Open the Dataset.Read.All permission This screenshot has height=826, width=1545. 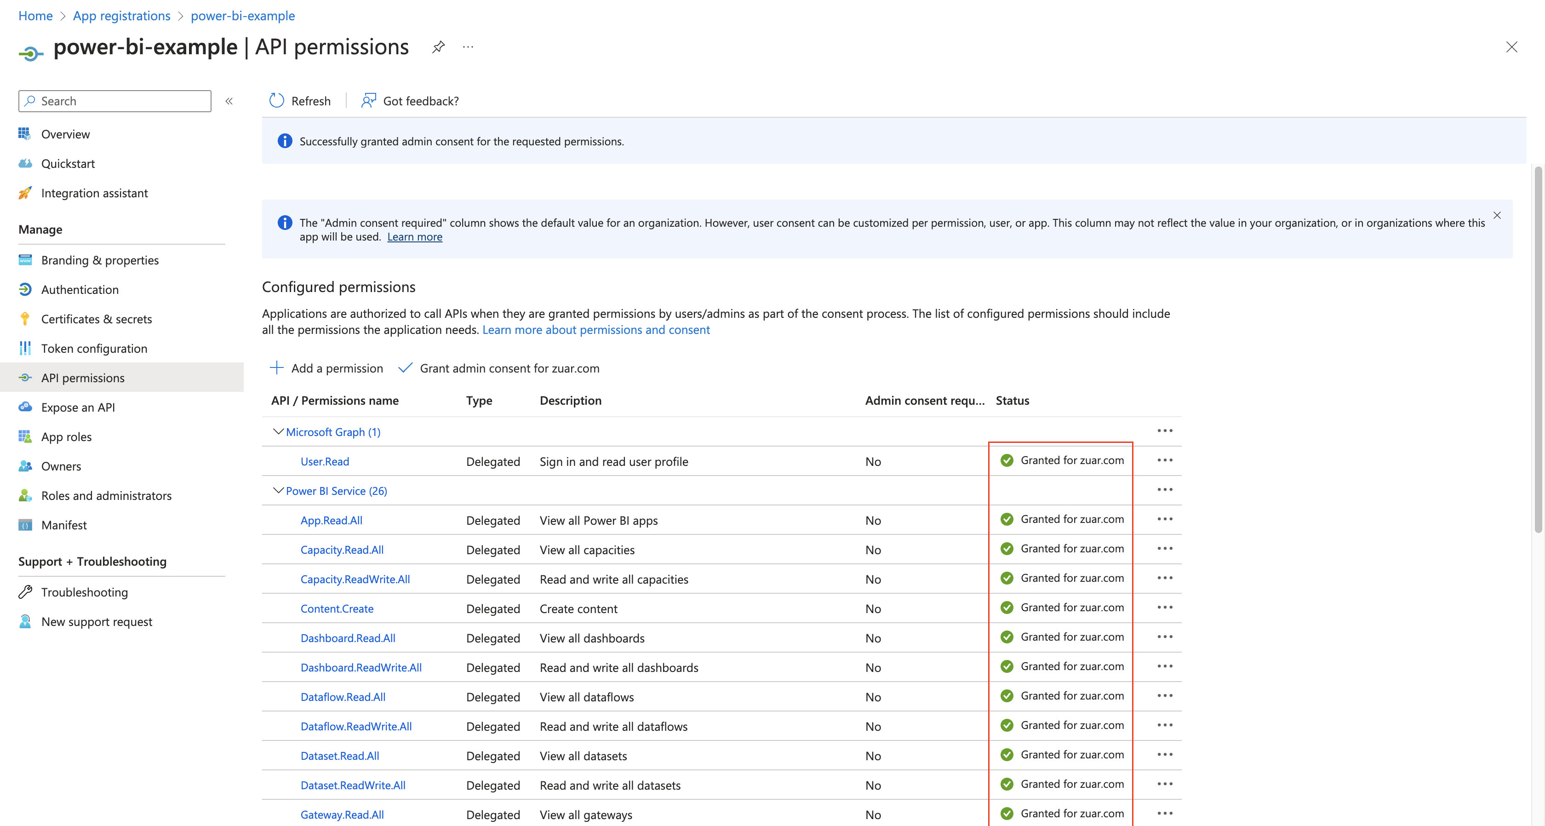tap(340, 755)
